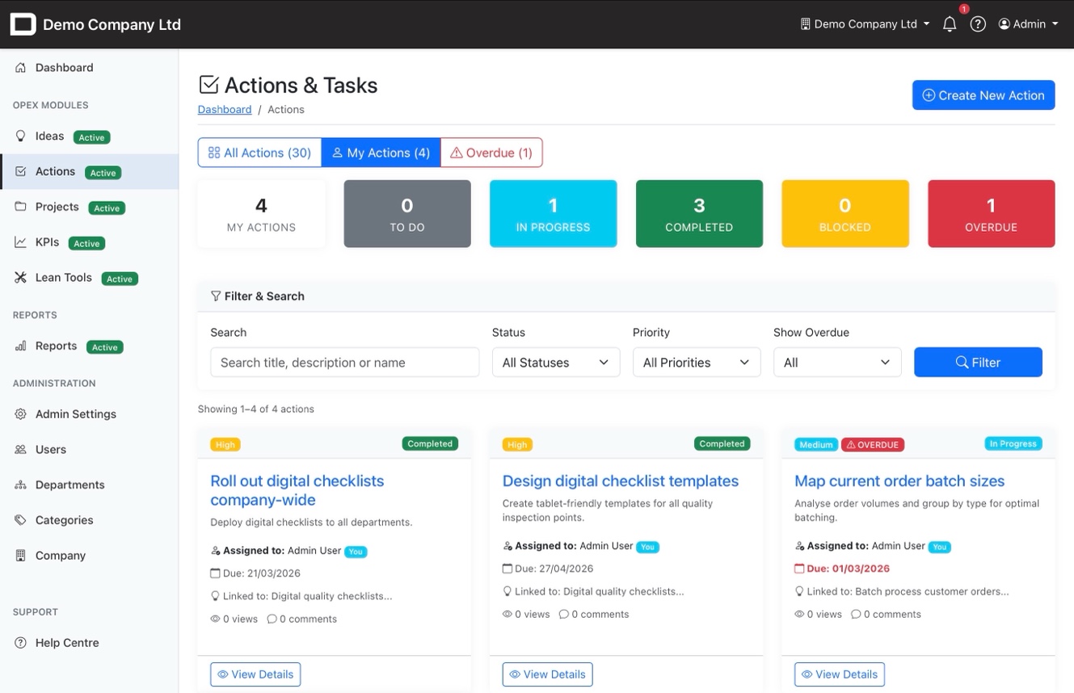The height and width of the screenshot is (693, 1074).
Task: Open the All Priorities dropdown
Action: [696, 363]
